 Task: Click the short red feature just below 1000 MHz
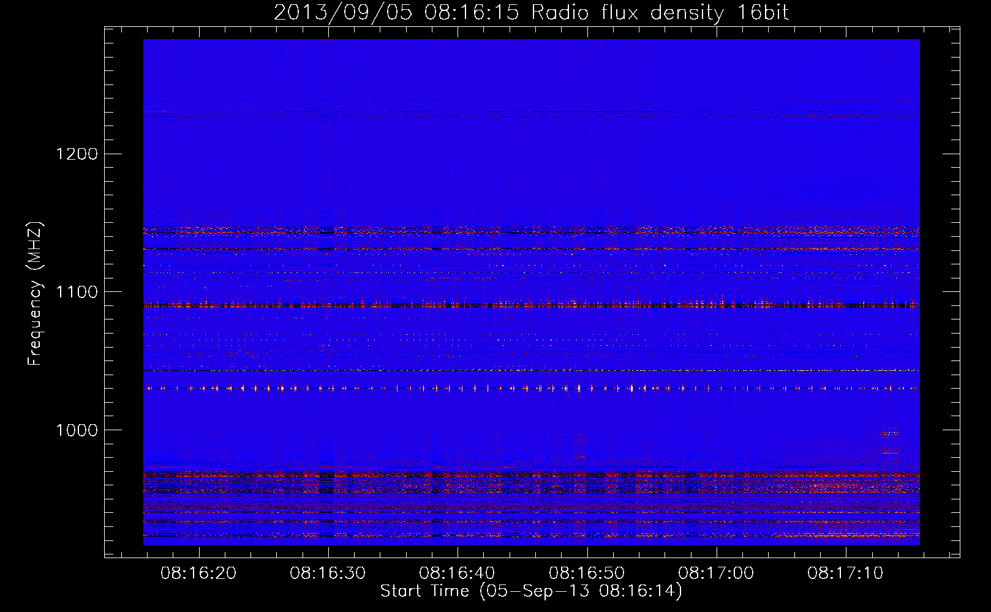point(890,434)
